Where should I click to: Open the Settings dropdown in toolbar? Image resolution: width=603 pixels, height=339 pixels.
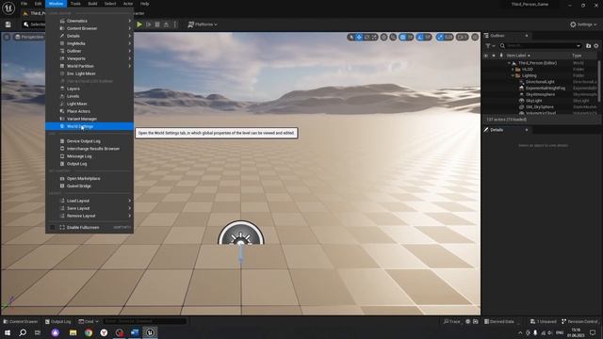tap(583, 24)
